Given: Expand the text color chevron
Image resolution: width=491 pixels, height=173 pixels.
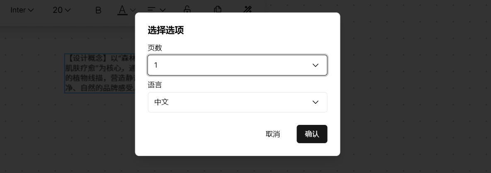Looking at the screenshot, I should coord(132,10).
